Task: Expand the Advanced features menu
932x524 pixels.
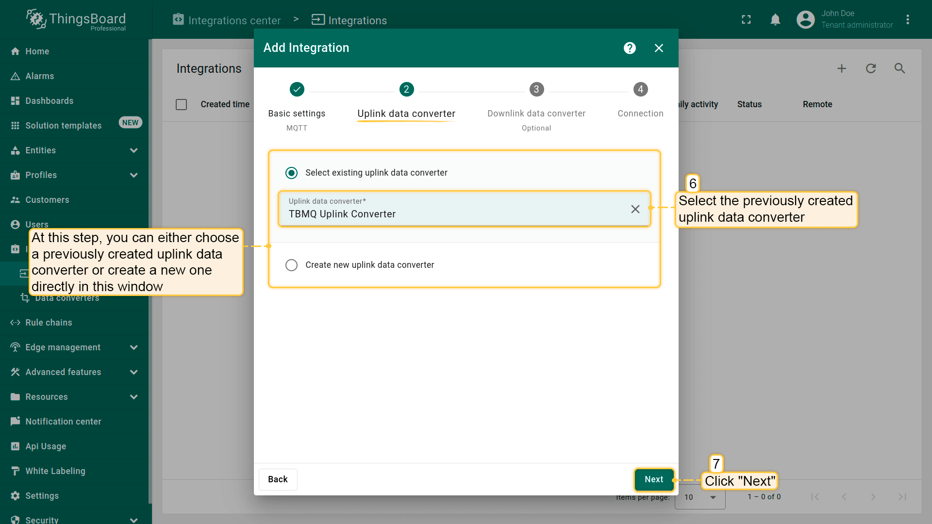Action: pyautogui.click(x=74, y=372)
